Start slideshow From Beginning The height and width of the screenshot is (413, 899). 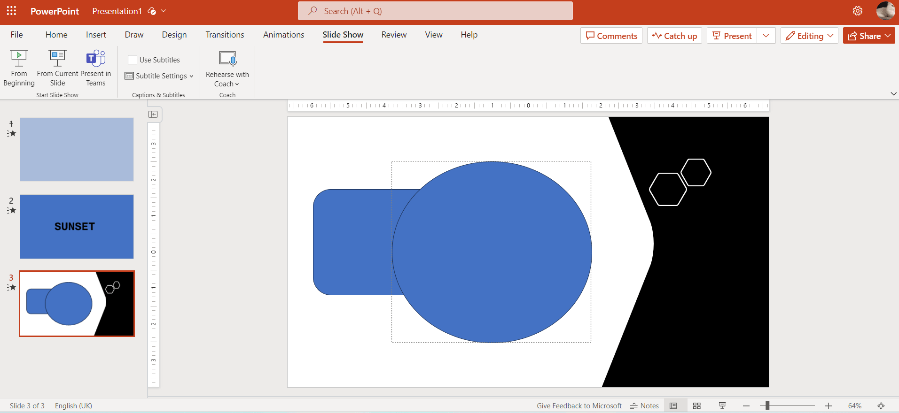tap(19, 69)
